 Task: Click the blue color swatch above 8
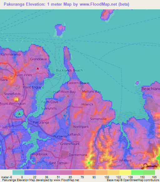coord(30,172)
